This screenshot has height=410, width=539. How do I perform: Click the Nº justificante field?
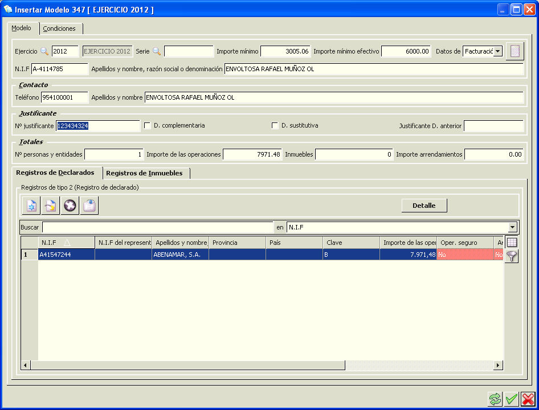(97, 126)
